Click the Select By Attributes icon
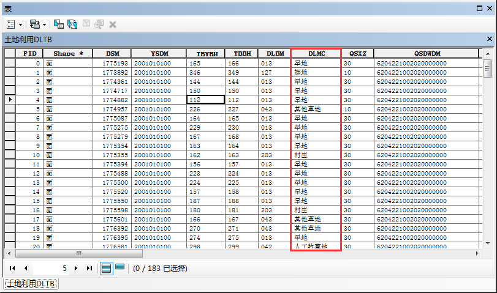The image size is (497, 293). tap(59, 24)
